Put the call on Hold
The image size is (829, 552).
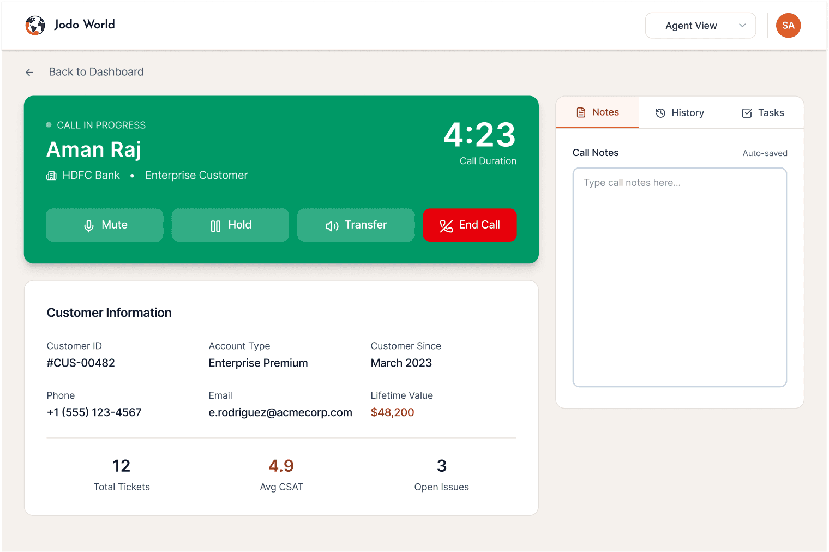[230, 225]
